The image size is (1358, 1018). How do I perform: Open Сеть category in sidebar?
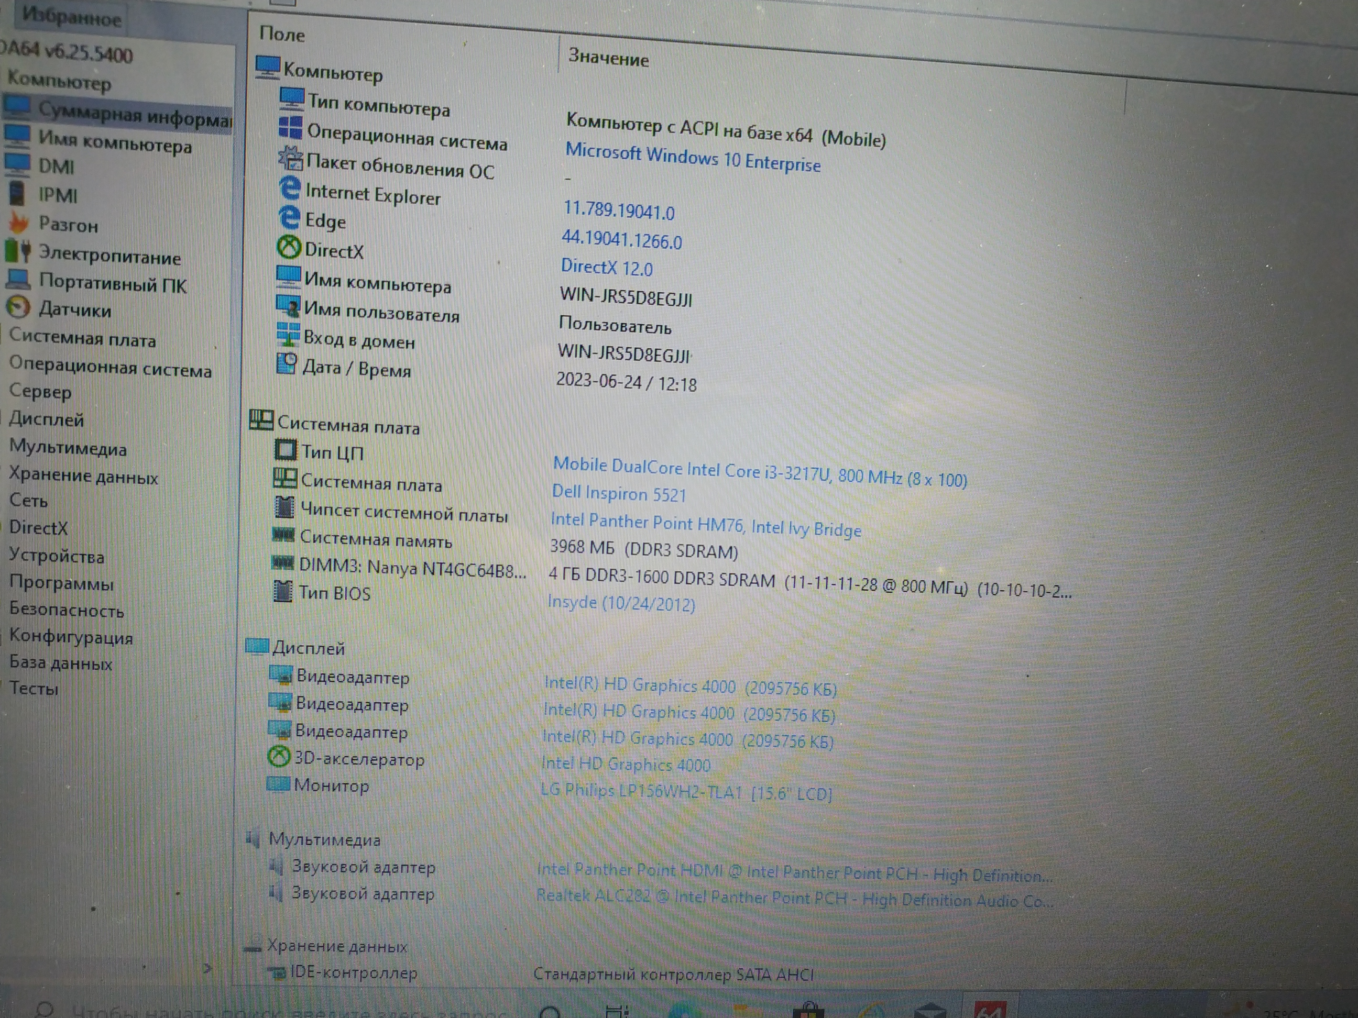click(28, 501)
